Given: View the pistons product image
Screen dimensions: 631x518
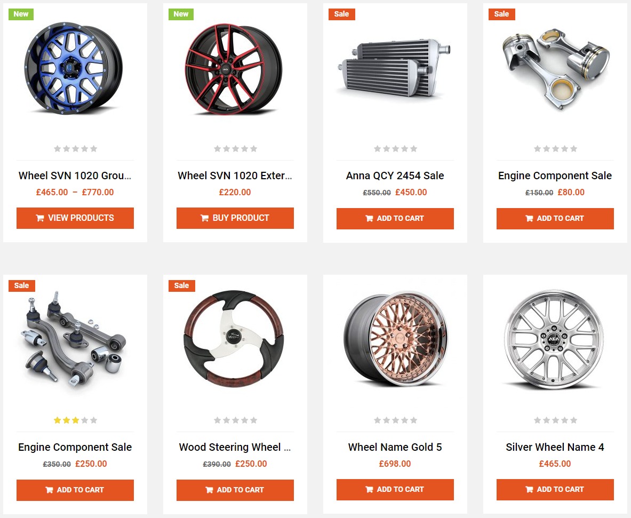Looking at the screenshot, I should [556, 68].
